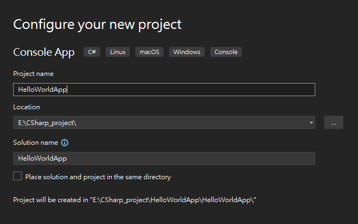The height and width of the screenshot is (224, 358).
Task: Click inside the Location path combo box
Action: coord(159,122)
